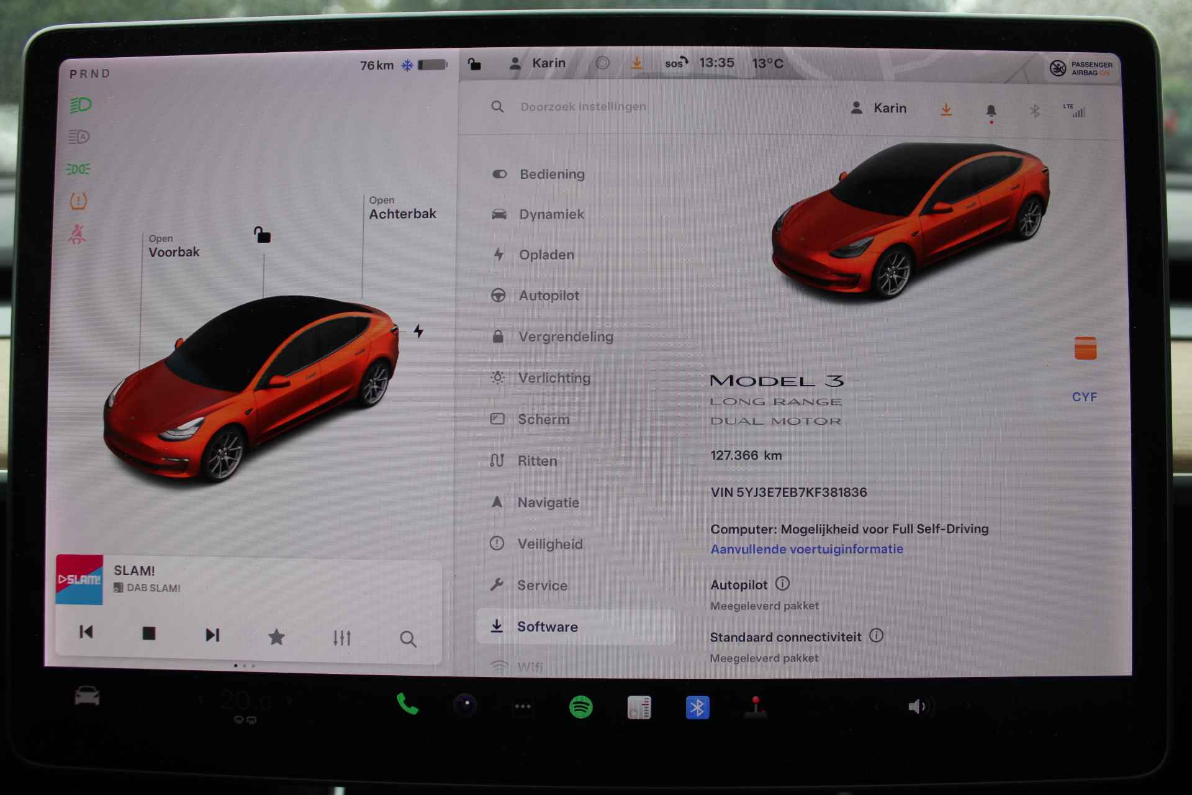The height and width of the screenshot is (795, 1192).
Task: Expand Navigatie navigation settings
Action: tap(548, 501)
